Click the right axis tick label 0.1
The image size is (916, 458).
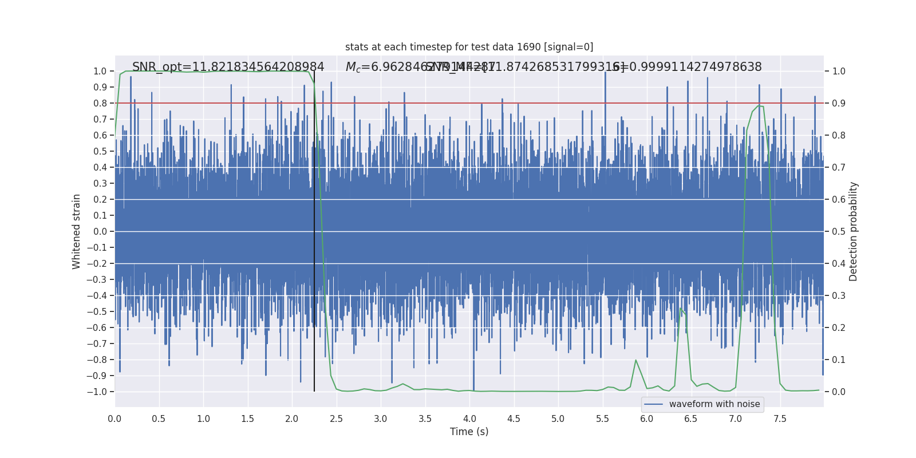[839, 360]
